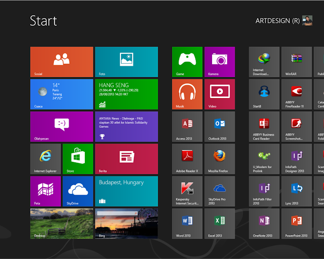Image resolution: width=324 pixels, height=259 pixels.
Task: Launch InfoPath Designer 2013
Action: coord(296,159)
